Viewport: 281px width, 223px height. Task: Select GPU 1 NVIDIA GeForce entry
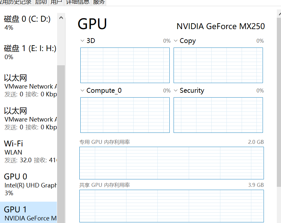click(x=28, y=212)
